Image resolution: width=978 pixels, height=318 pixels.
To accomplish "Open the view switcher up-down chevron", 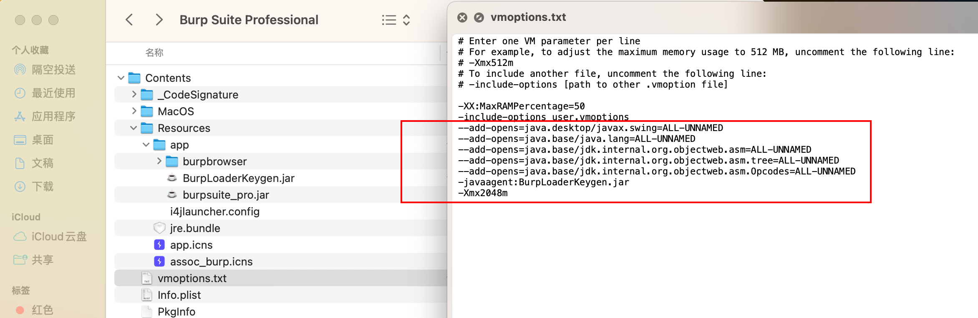I will [406, 20].
